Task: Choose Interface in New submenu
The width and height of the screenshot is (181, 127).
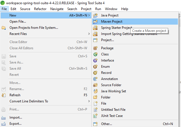Action: click(135, 60)
